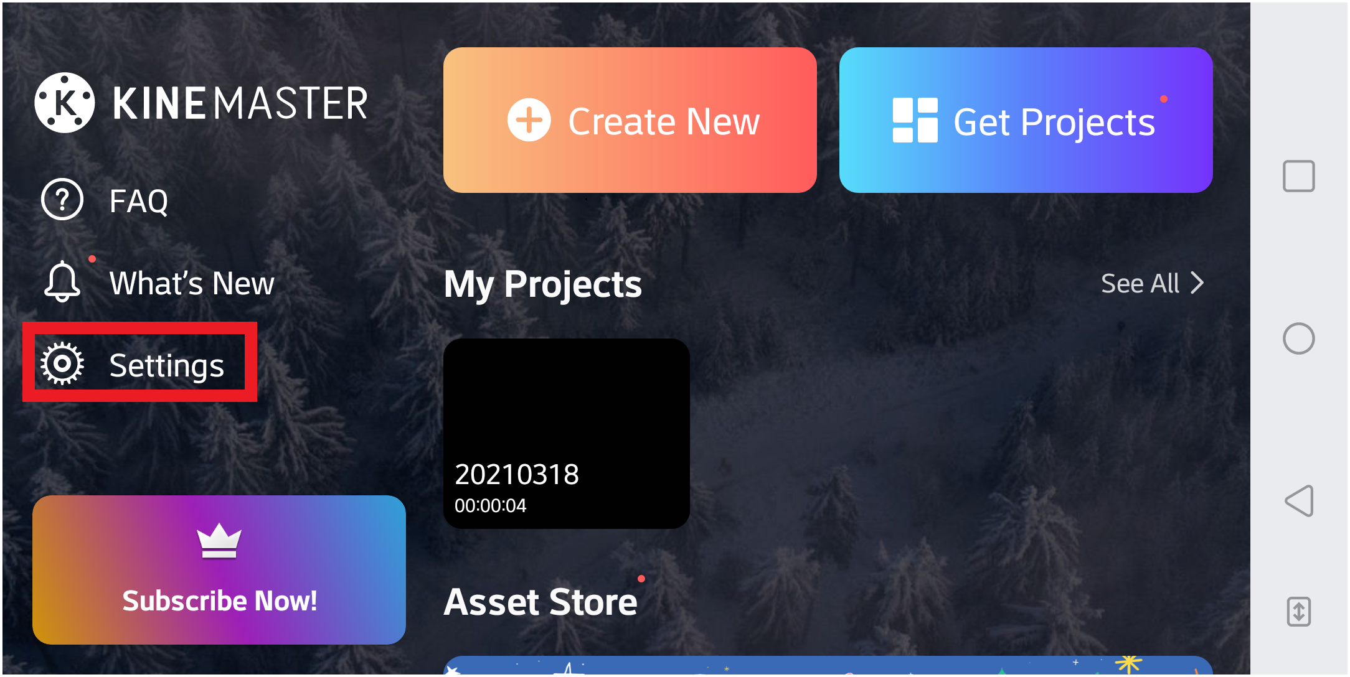The image size is (1350, 677).
Task: Click the Create New plus icon
Action: point(525,120)
